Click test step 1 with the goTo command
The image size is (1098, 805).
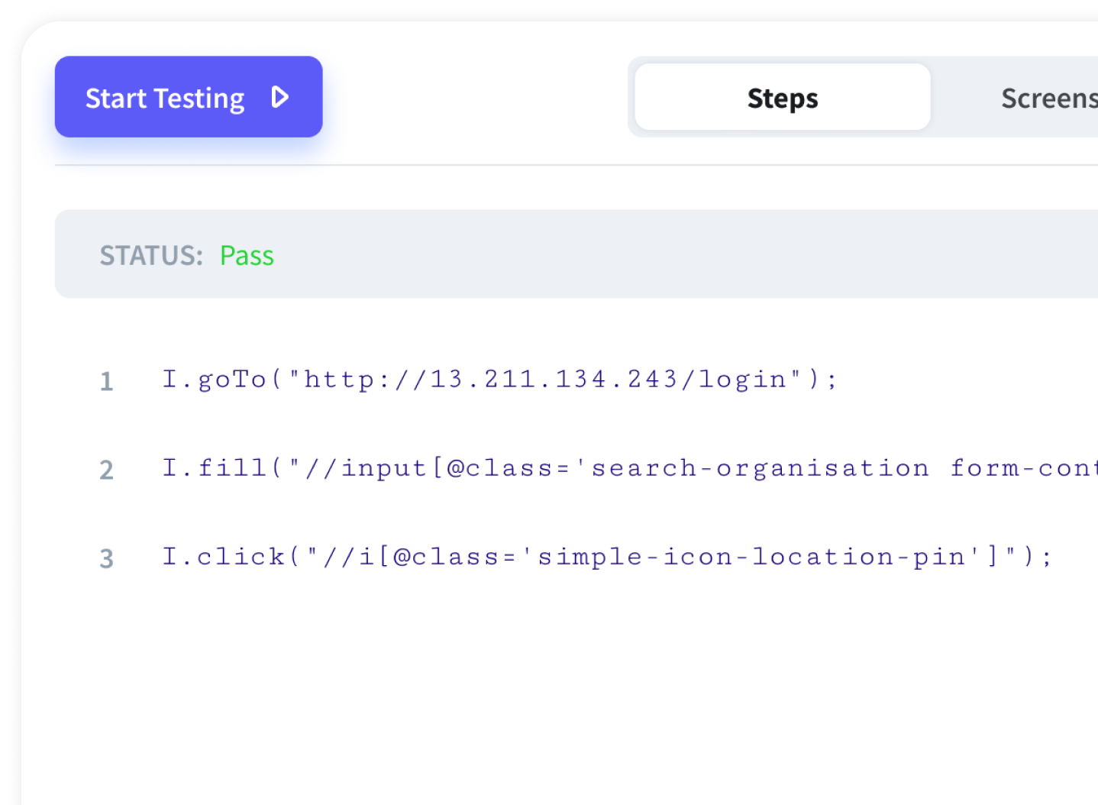(x=496, y=379)
